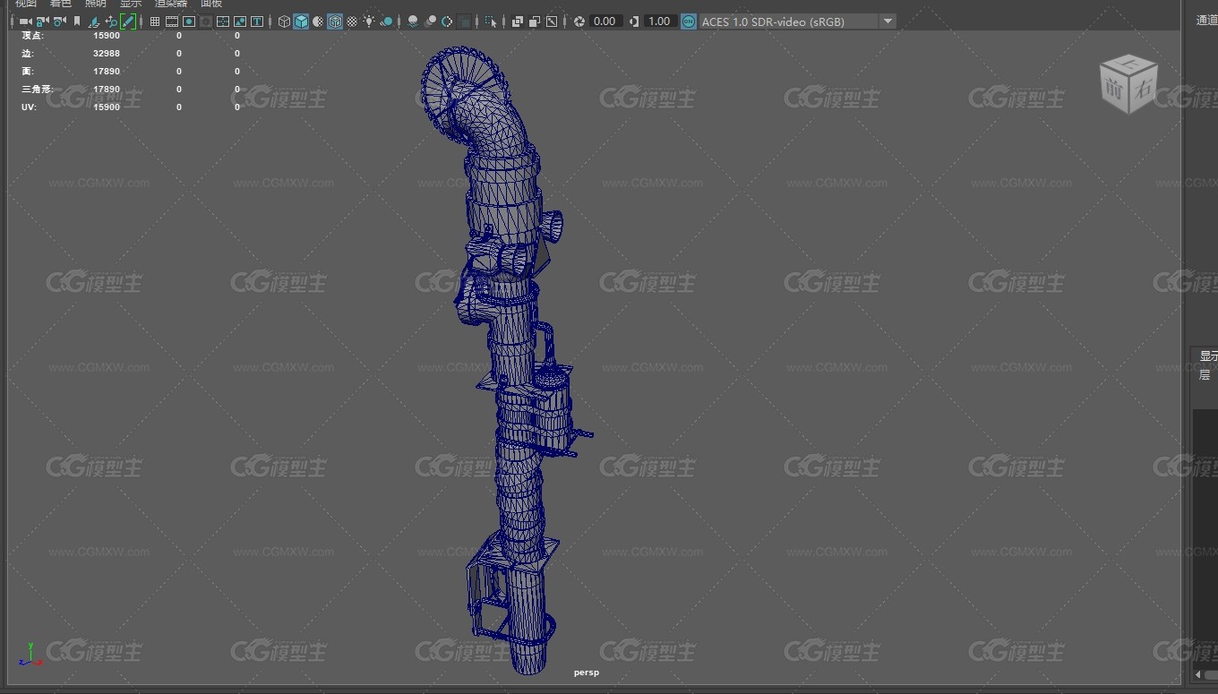Click the Image Plane icon
The width and height of the screenshot is (1218, 694).
(94, 21)
